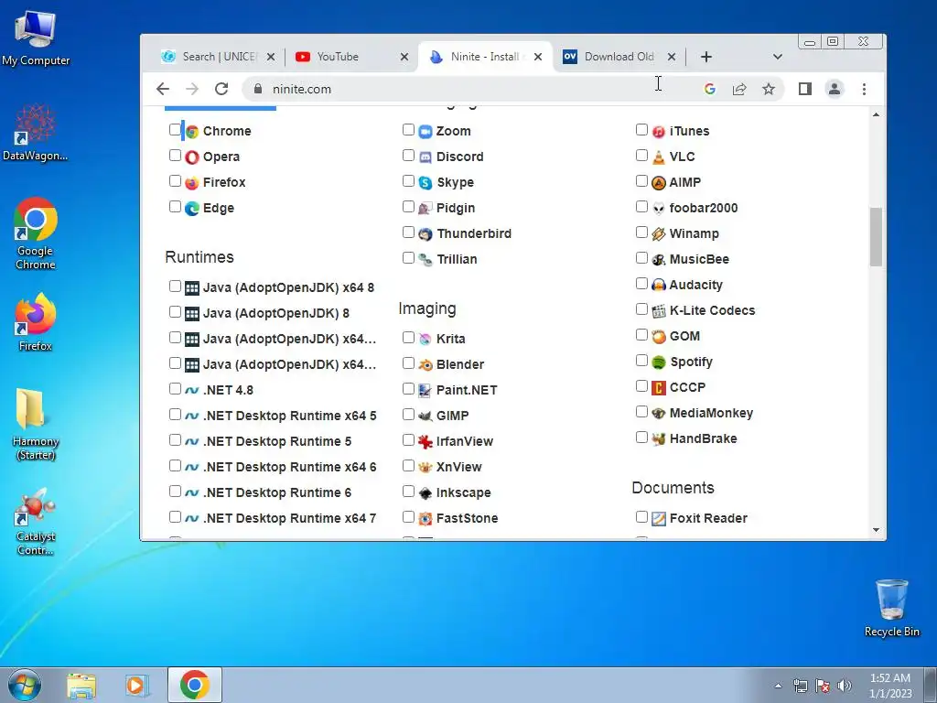Click the page's vertical scrollbar thumb
Image resolution: width=937 pixels, height=703 pixels.
pos(876,237)
